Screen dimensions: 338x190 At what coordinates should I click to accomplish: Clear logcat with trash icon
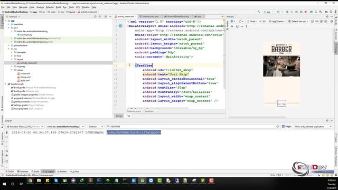[7, 132]
